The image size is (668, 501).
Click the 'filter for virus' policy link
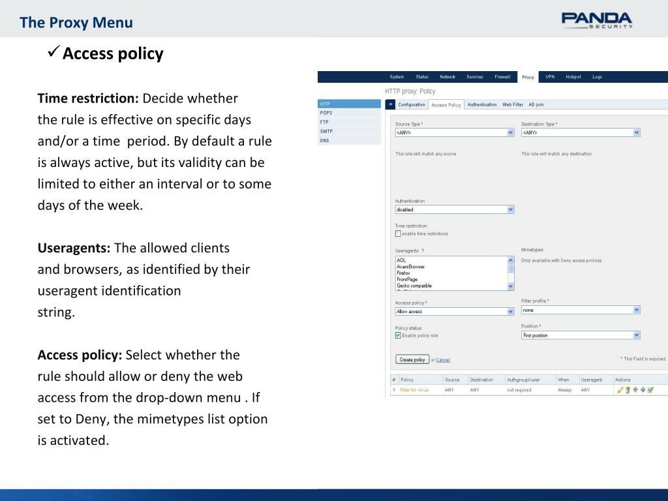click(x=414, y=390)
